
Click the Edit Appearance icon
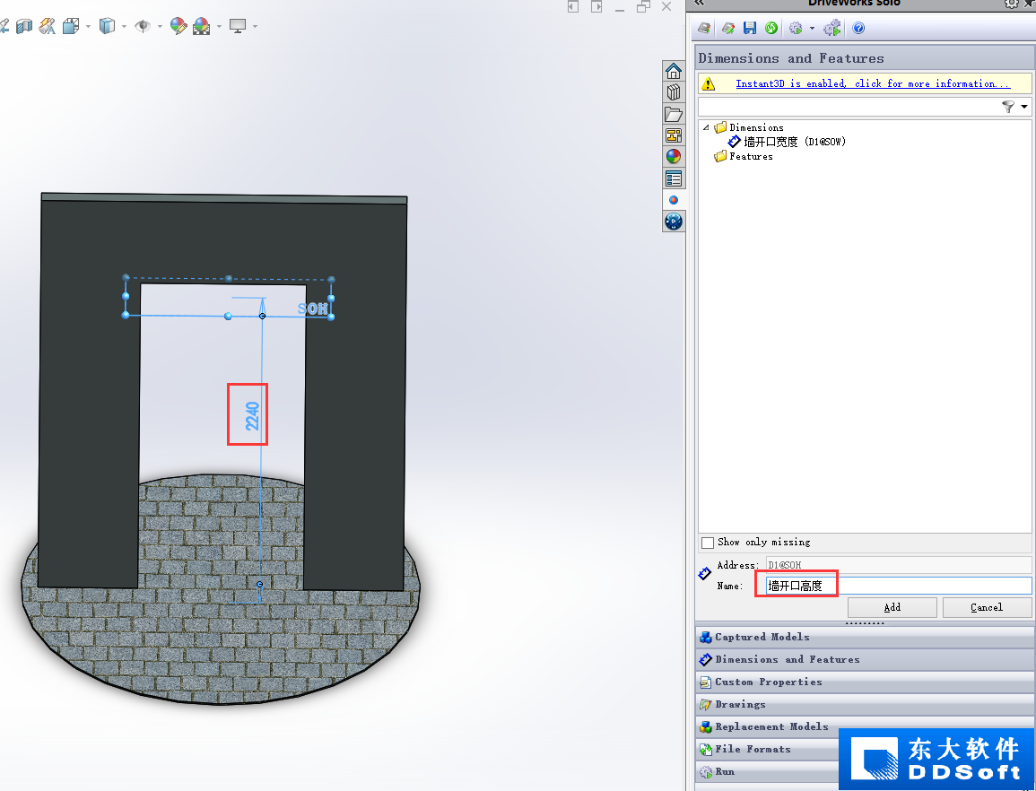point(178,26)
